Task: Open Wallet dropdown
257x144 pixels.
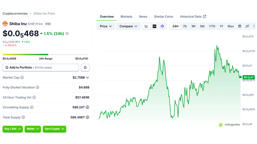Action: 32,129
